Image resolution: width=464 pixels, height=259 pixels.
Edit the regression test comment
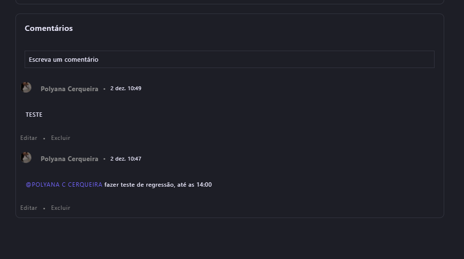pyautogui.click(x=28, y=208)
